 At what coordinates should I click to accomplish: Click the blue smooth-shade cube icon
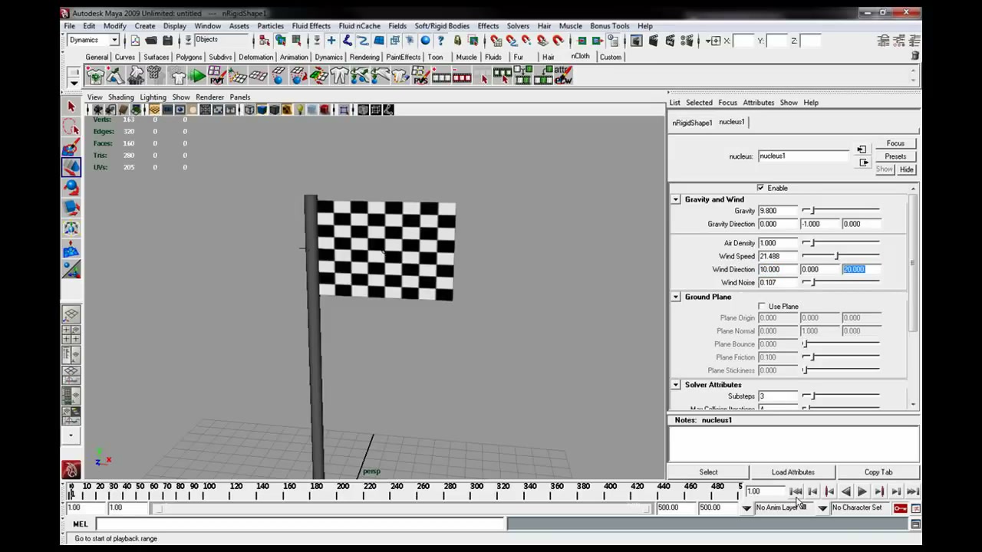pos(262,110)
